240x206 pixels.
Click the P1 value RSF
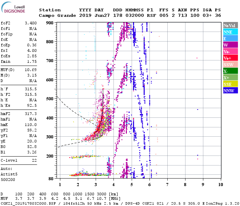[152, 15]
